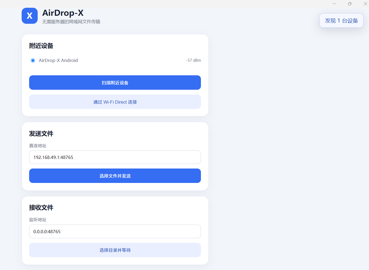Screen dimensions: 369x270
Task: Click the AirDrop-X logo icon
Action: [30, 16]
